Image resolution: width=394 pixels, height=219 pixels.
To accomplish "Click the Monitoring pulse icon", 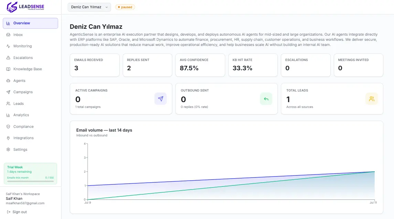I will (8, 46).
